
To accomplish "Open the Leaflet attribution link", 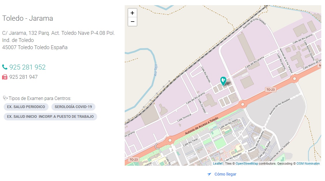I will pos(218,163).
